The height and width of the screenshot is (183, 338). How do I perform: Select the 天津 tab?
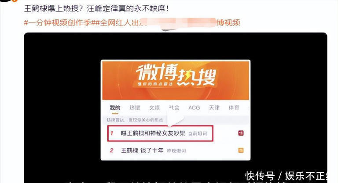coord(214,108)
